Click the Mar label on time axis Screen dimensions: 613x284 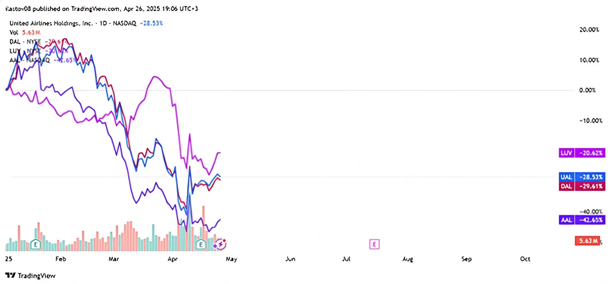(114, 259)
